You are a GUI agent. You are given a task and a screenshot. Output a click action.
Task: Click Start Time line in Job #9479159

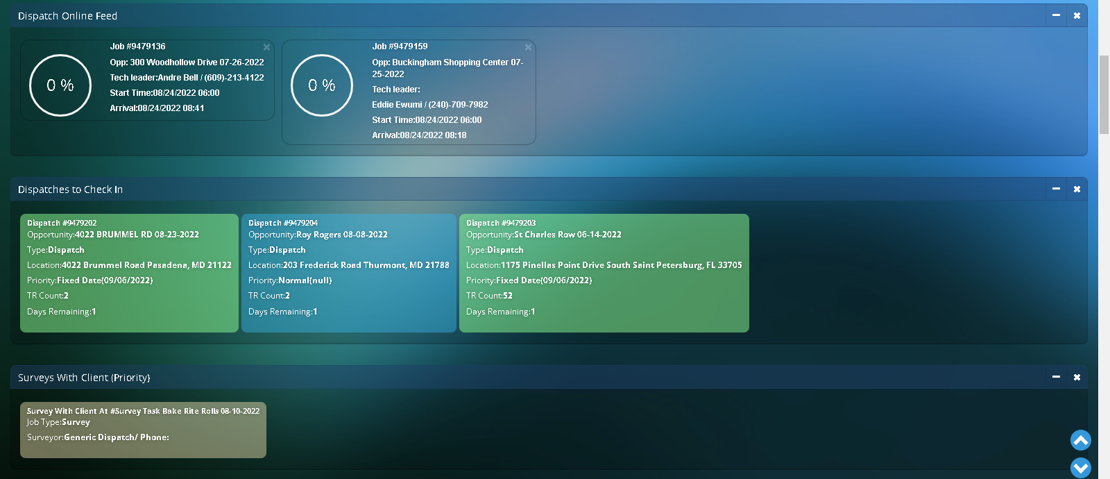[427, 120]
